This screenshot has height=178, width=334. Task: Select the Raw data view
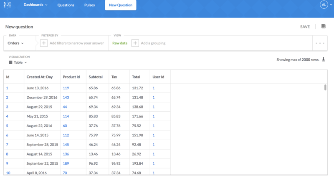(120, 43)
